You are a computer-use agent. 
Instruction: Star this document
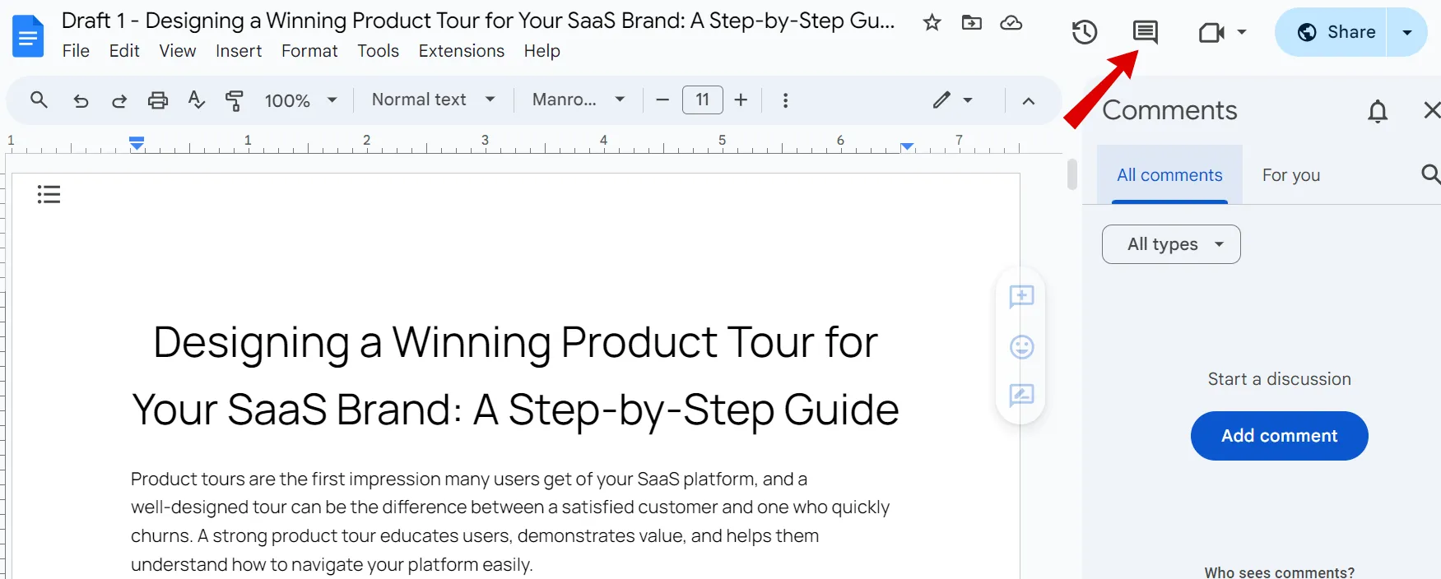932,23
